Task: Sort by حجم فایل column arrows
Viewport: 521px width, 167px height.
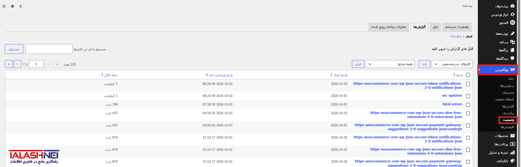Action: (102, 75)
